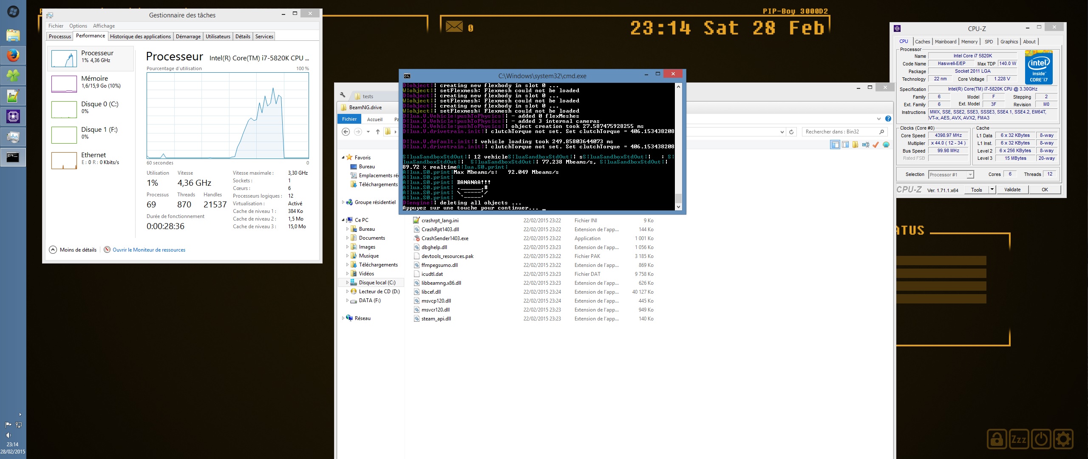This screenshot has height=459, width=1088.
Task: Open the Task Manager Affichage menu
Action: point(104,26)
